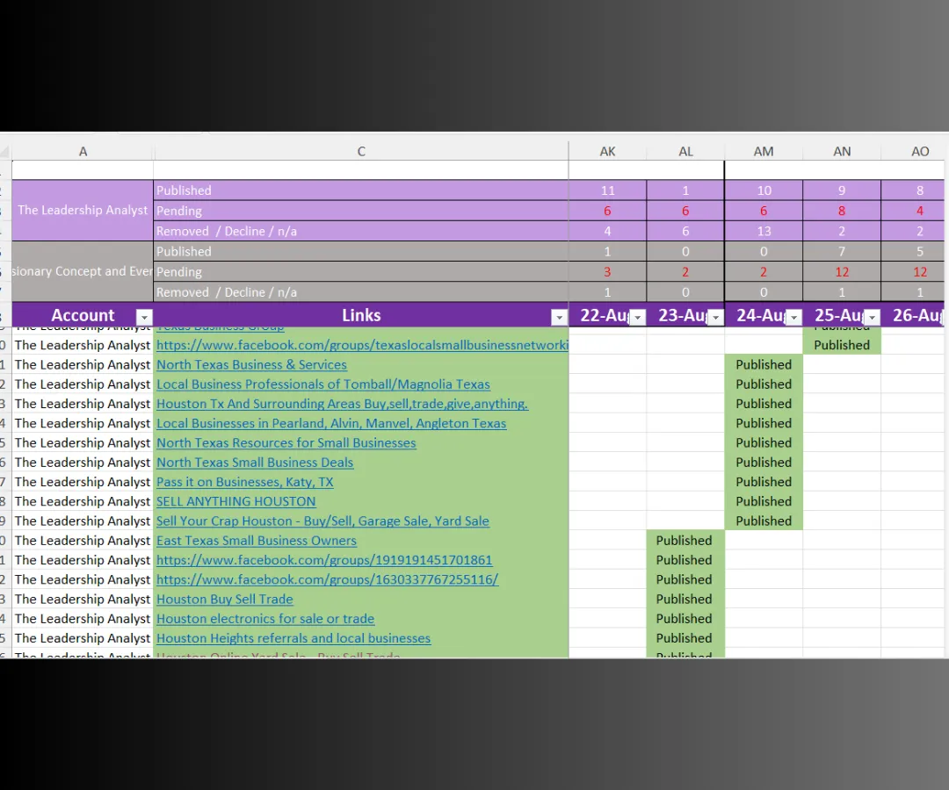The height and width of the screenshot is (790, 949).
Task: Select column AM header
Action: [x=764, y=151]
